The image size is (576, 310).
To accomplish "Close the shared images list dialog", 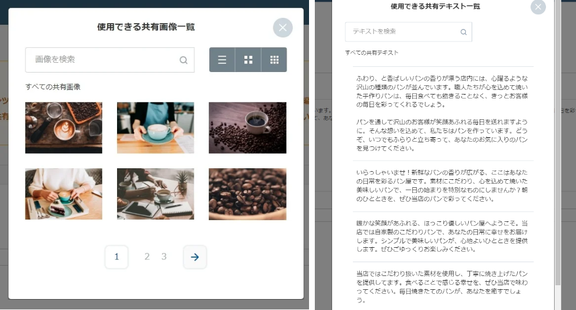I will 283,28.
